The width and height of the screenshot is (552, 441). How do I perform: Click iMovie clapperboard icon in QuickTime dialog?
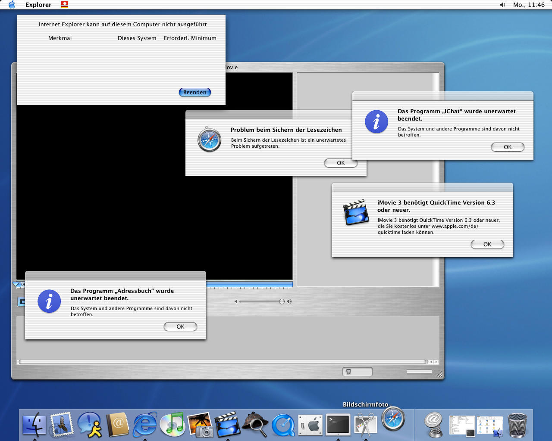pos(356,212)
